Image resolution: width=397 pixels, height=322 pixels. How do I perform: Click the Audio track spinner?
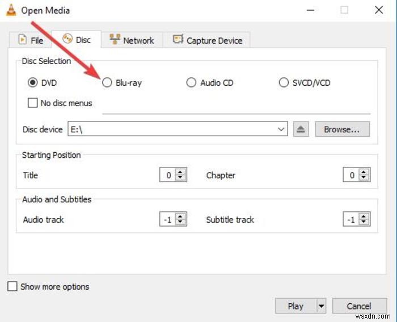click(x=172, y=220)
